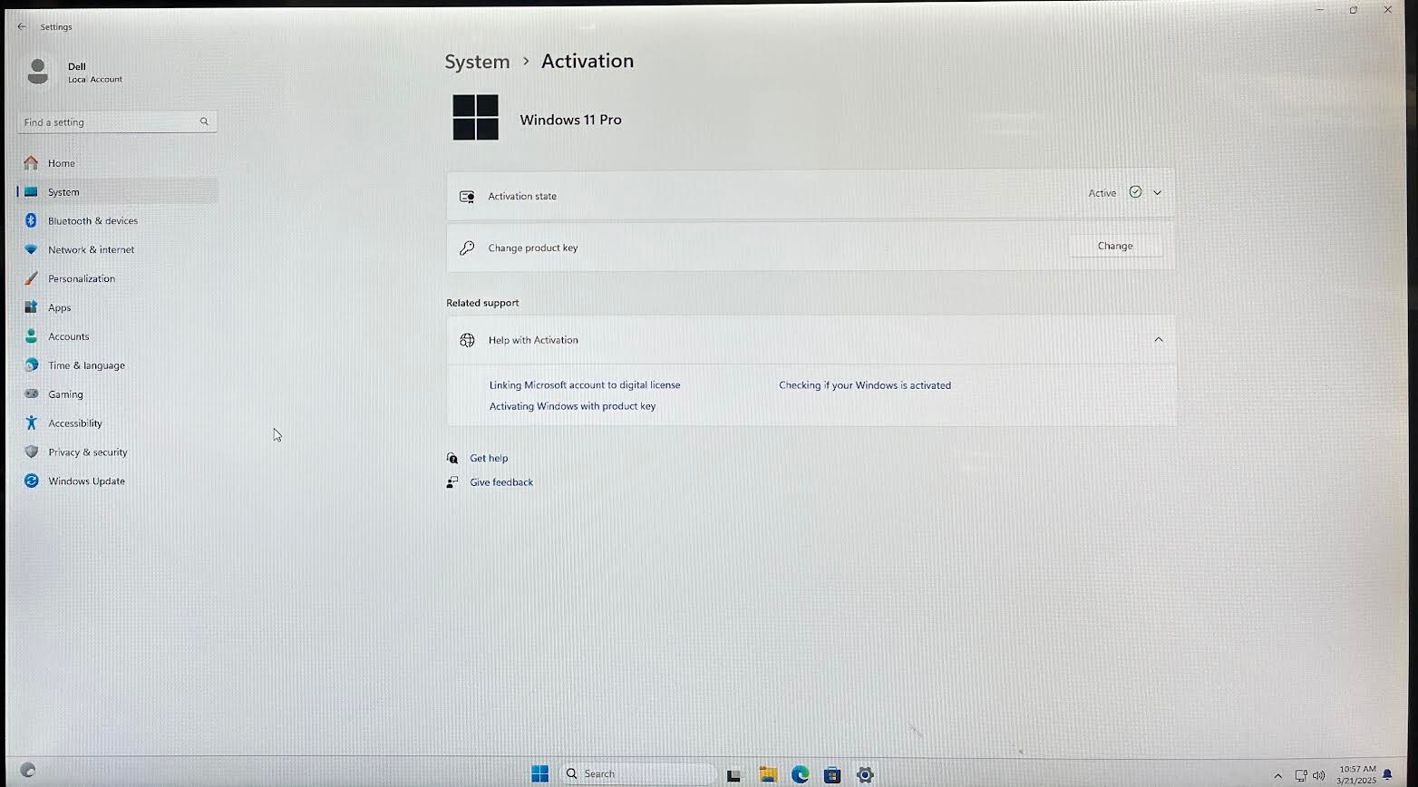Click the Get help link
Screen dimensions: 1418x787
pyautogui.click(x=489, y=458)
